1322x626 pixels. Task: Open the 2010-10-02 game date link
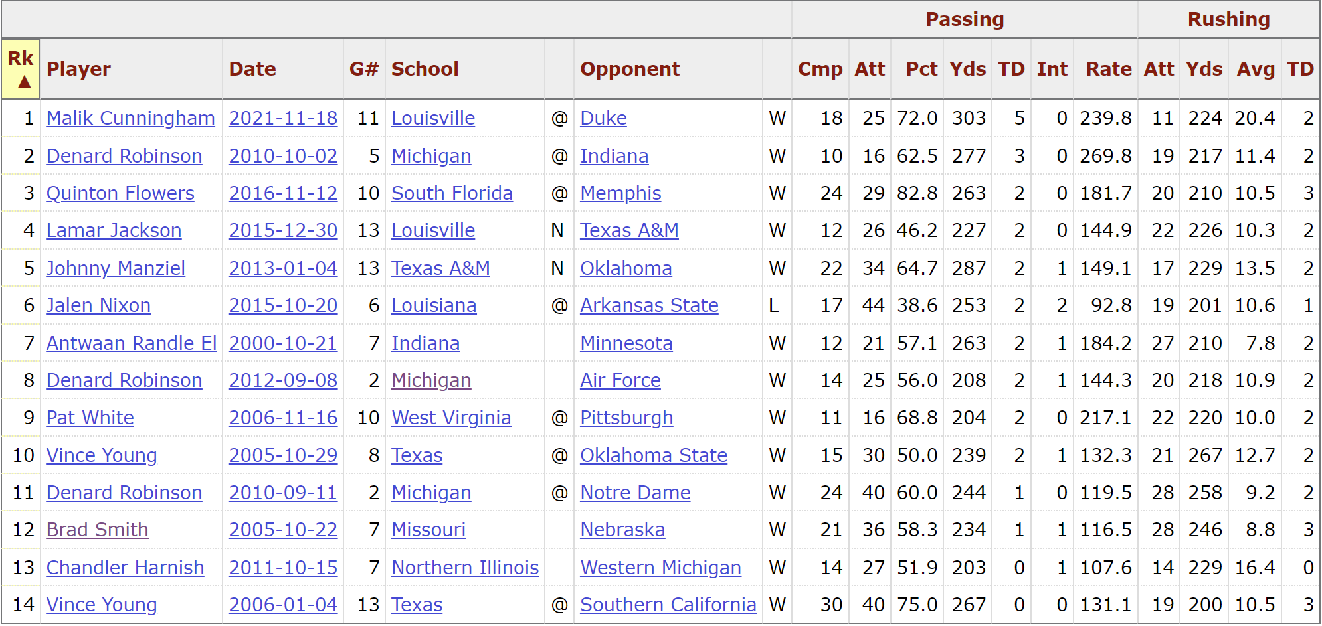283,156
